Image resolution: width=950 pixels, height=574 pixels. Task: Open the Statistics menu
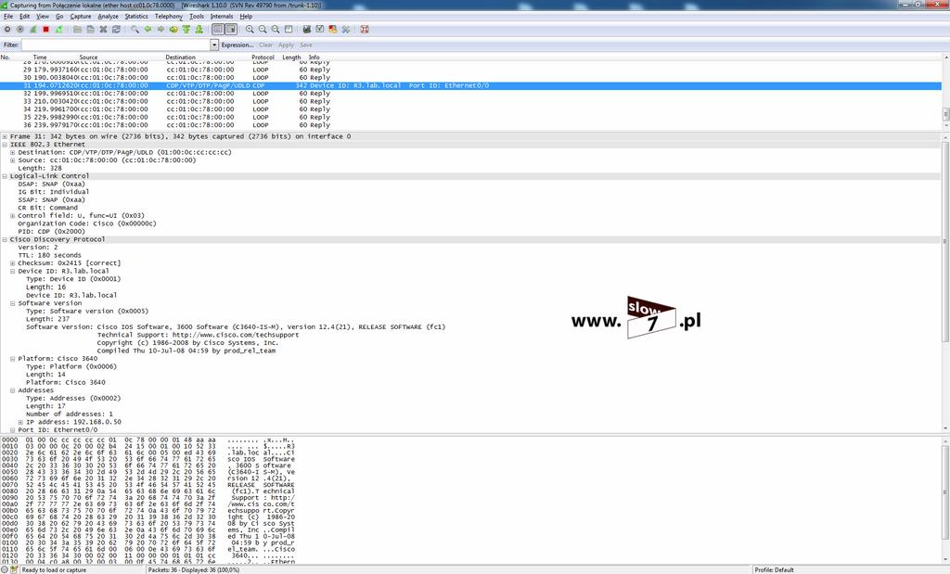[x=136, y=17]
